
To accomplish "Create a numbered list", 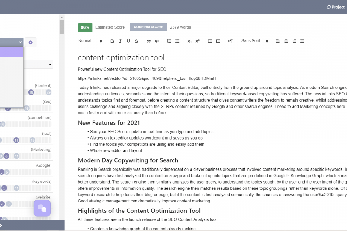I will pos(169,41).
